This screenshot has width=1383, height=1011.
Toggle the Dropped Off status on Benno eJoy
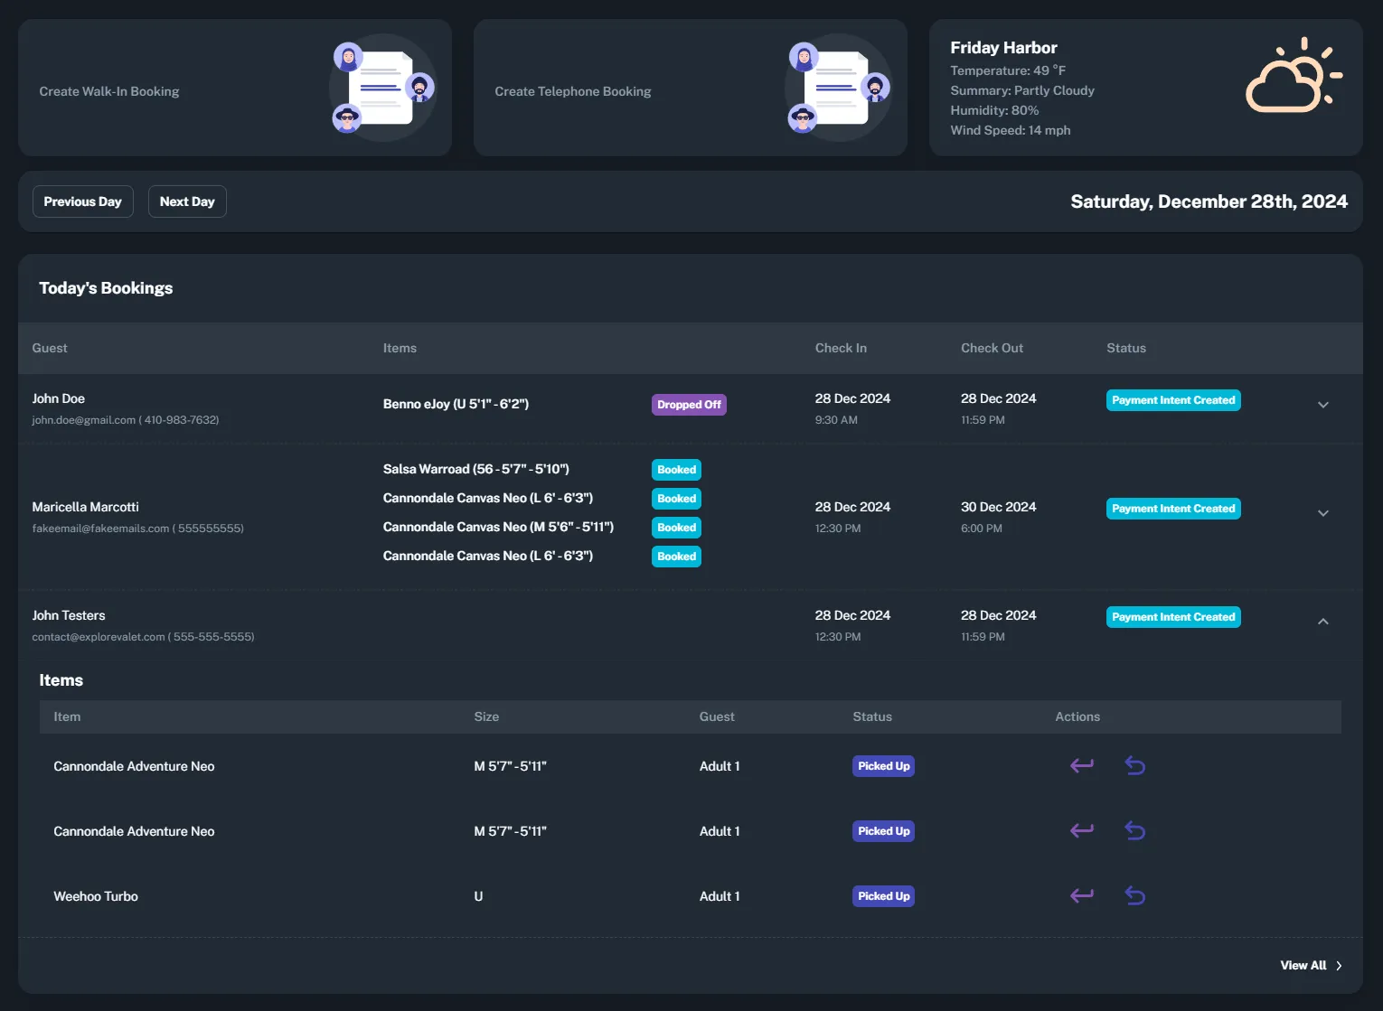point(689,404)
